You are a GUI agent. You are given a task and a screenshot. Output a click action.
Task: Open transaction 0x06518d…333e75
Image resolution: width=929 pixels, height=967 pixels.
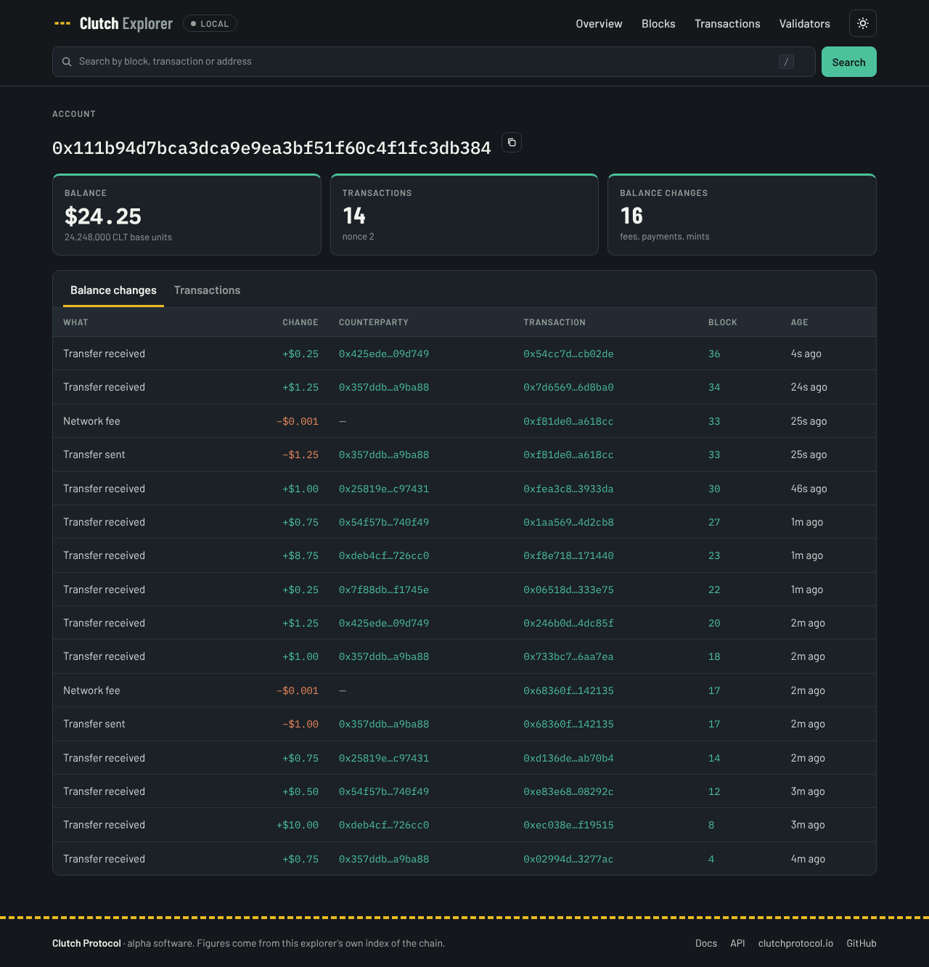[568, 589]
